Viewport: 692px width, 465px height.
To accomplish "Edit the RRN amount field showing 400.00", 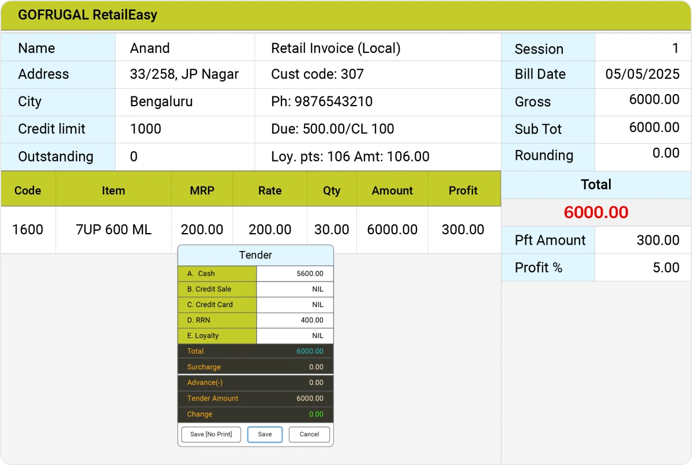I will click(295, 320).
